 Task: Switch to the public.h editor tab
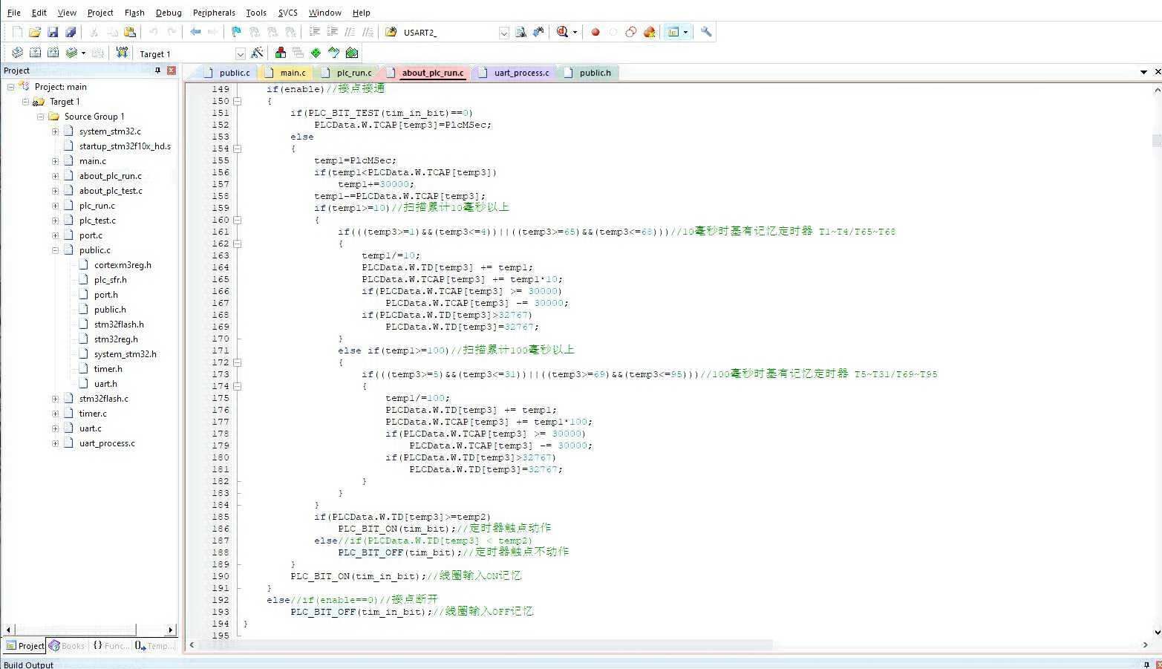coord(588,72)
